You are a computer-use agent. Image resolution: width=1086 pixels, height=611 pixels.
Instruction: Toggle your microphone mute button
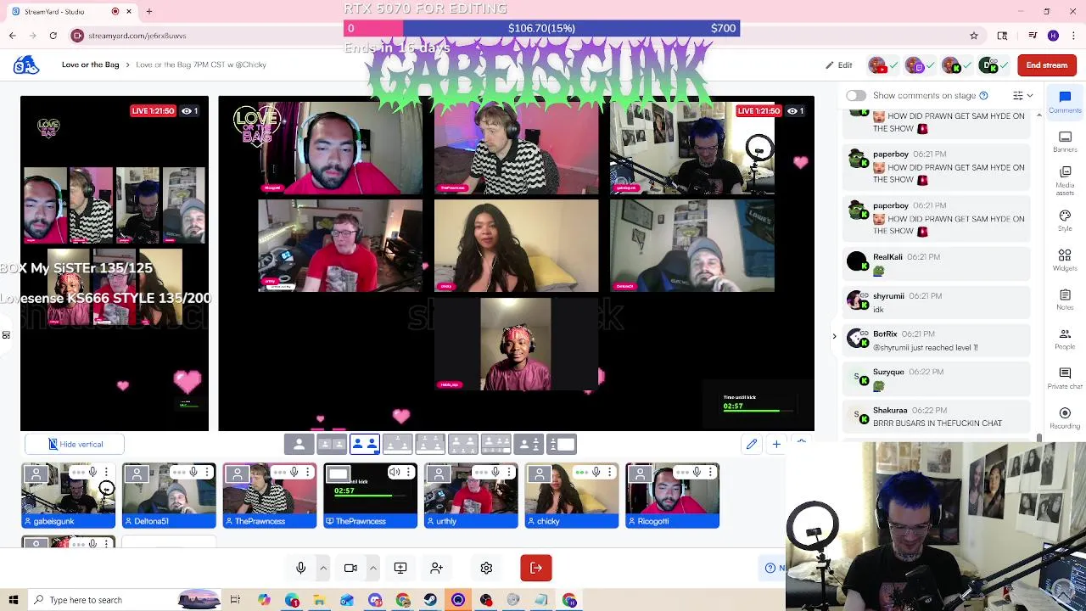pyautogui.click(x=300, y=568)
